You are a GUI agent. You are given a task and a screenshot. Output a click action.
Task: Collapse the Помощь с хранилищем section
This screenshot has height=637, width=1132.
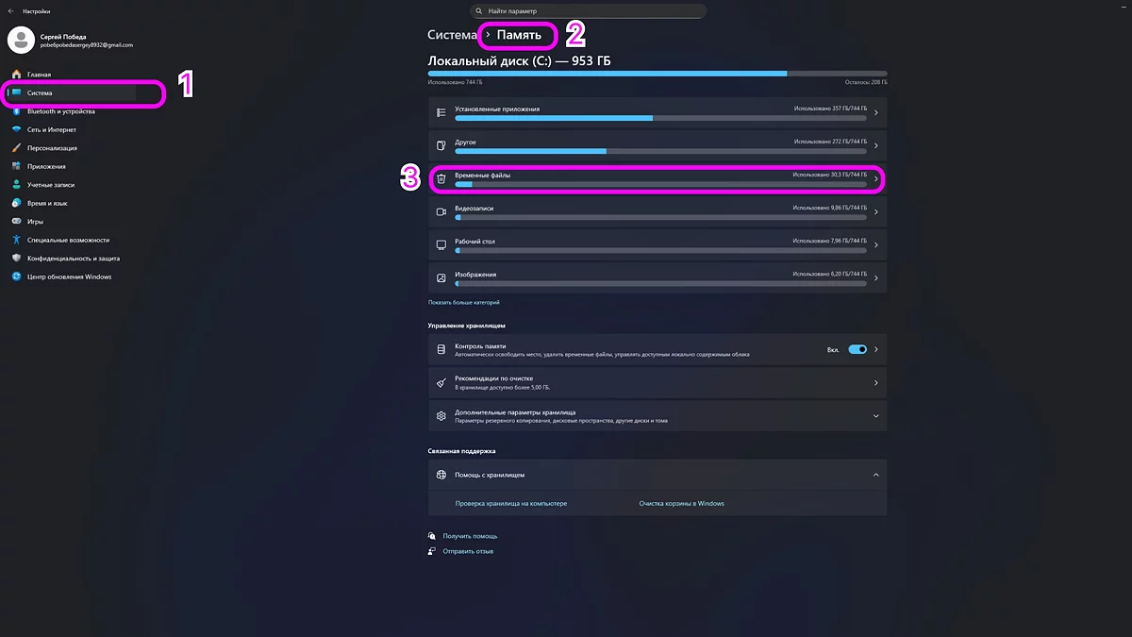point(658,475)
